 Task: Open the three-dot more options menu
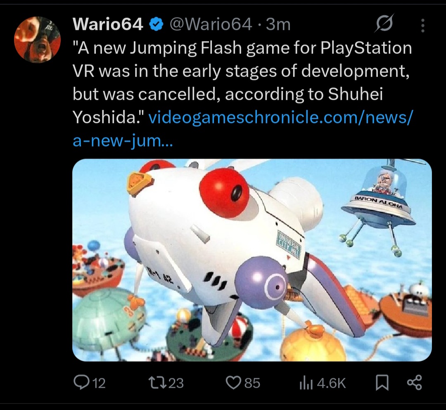click(x=423, y=26)
